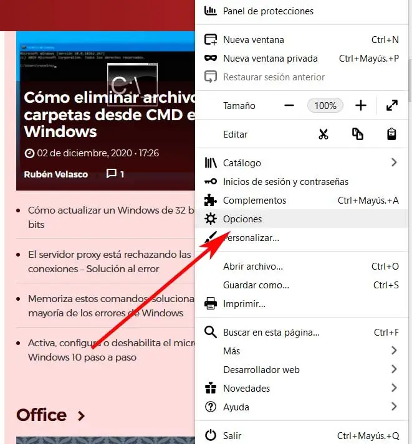
Task: Open link about El servidor proxy error
Action: point(109,262)
